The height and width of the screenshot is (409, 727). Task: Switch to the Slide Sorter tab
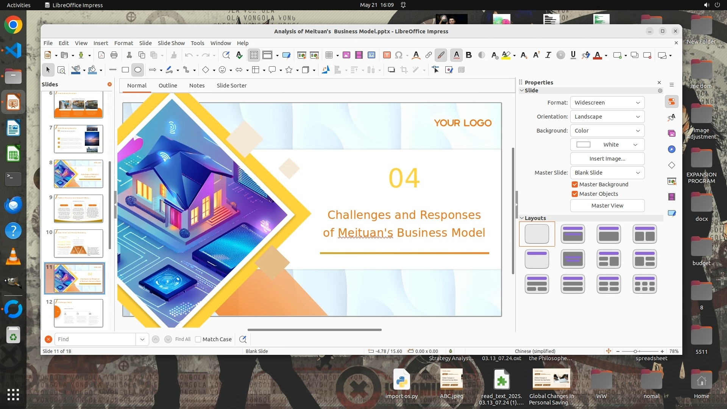click(231, 86)
